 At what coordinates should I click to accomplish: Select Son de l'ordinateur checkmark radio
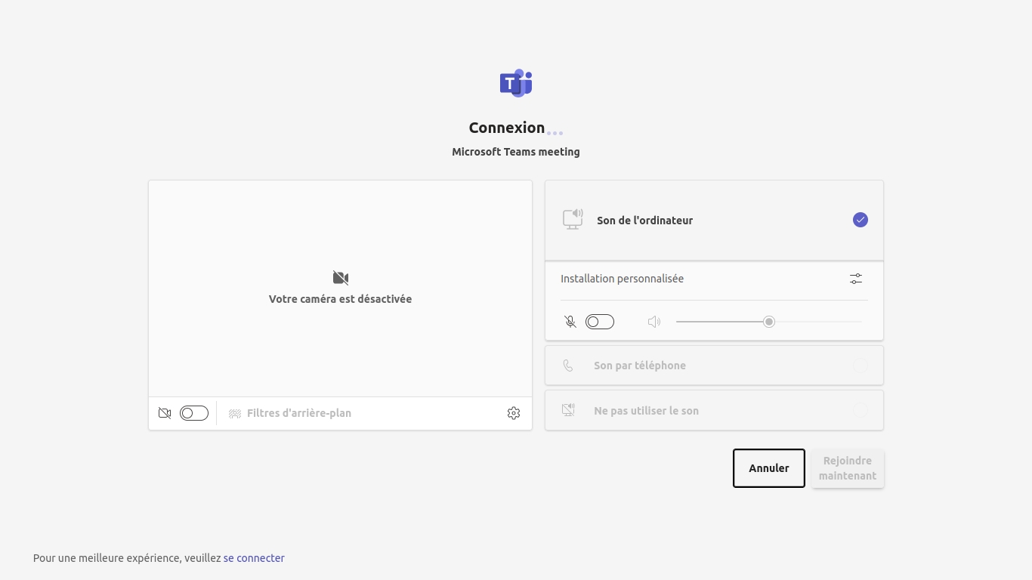(861, 220)
